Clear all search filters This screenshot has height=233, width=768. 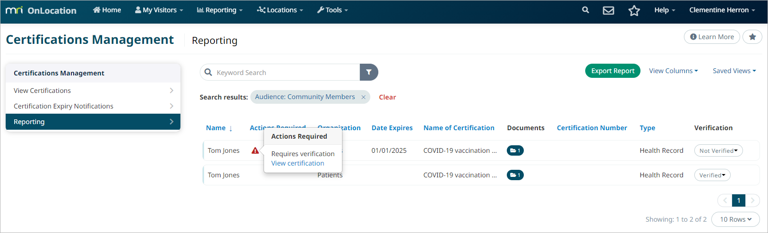387,97
